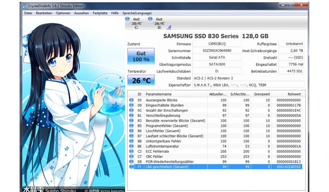Click the Eigenschaften field with S.M.A.R.T.
Image resolution: width=329 pixels, height=192 pixels.
click(248, 85)
